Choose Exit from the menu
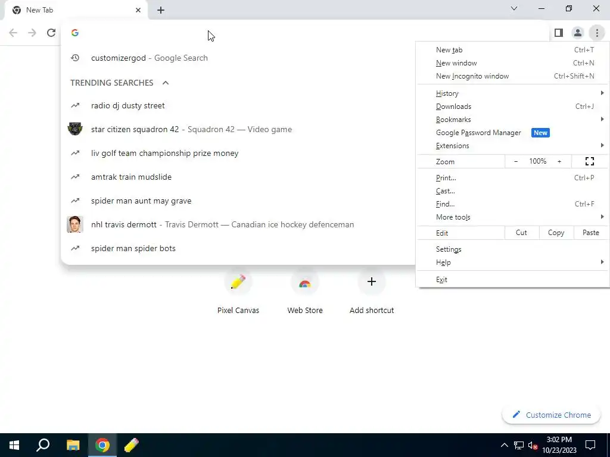 [512, 280]
